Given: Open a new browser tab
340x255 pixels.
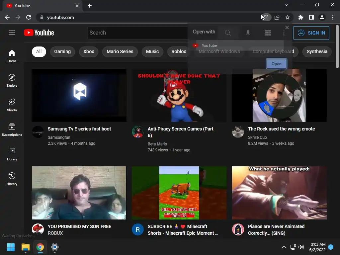Looking at the screenshot, I should click(x=90, y=6).
